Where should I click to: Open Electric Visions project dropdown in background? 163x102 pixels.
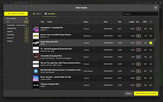pos(40,3)
